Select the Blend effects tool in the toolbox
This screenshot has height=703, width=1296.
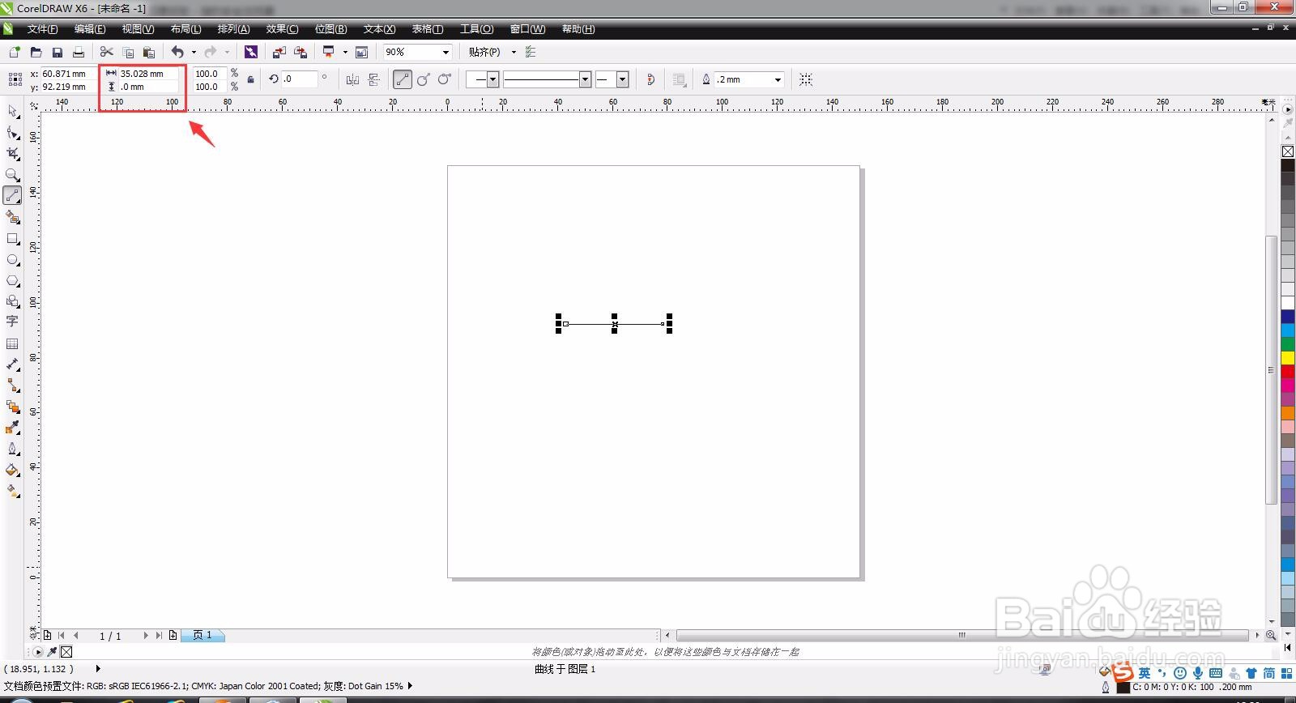[12, 407]
